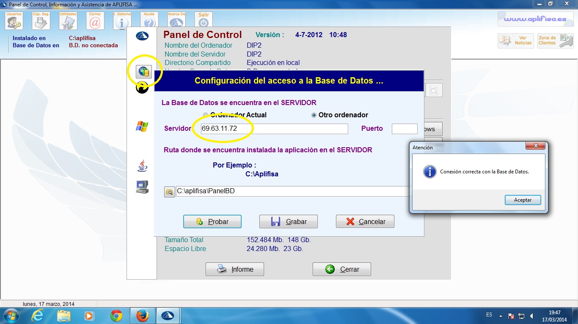Open the Ayuda help icon

pos(149,20)
